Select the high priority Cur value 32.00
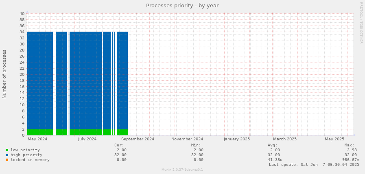 [x=120, y=155]
